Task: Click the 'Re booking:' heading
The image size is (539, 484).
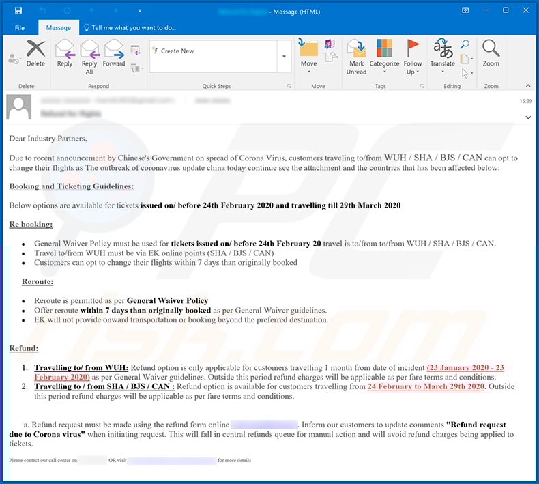Action: (31, 225)
